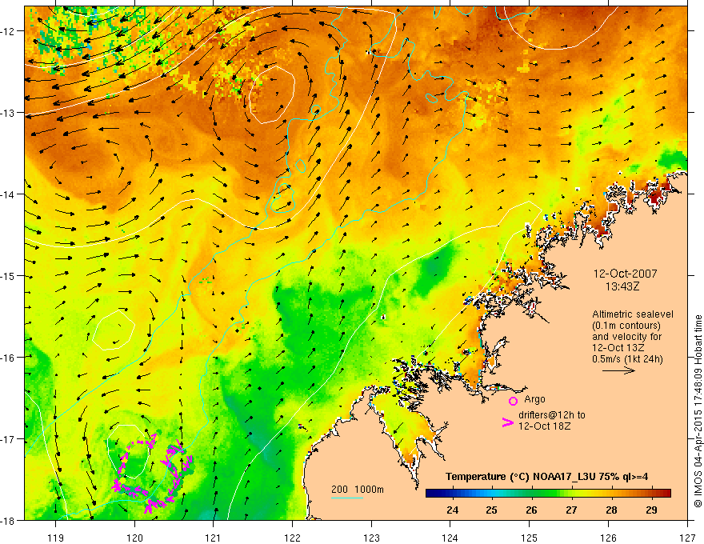Image resolution: width=704 pixels, height=544 pixels.
Task: Click the latitude axis label -16
Action: point(8,358)
